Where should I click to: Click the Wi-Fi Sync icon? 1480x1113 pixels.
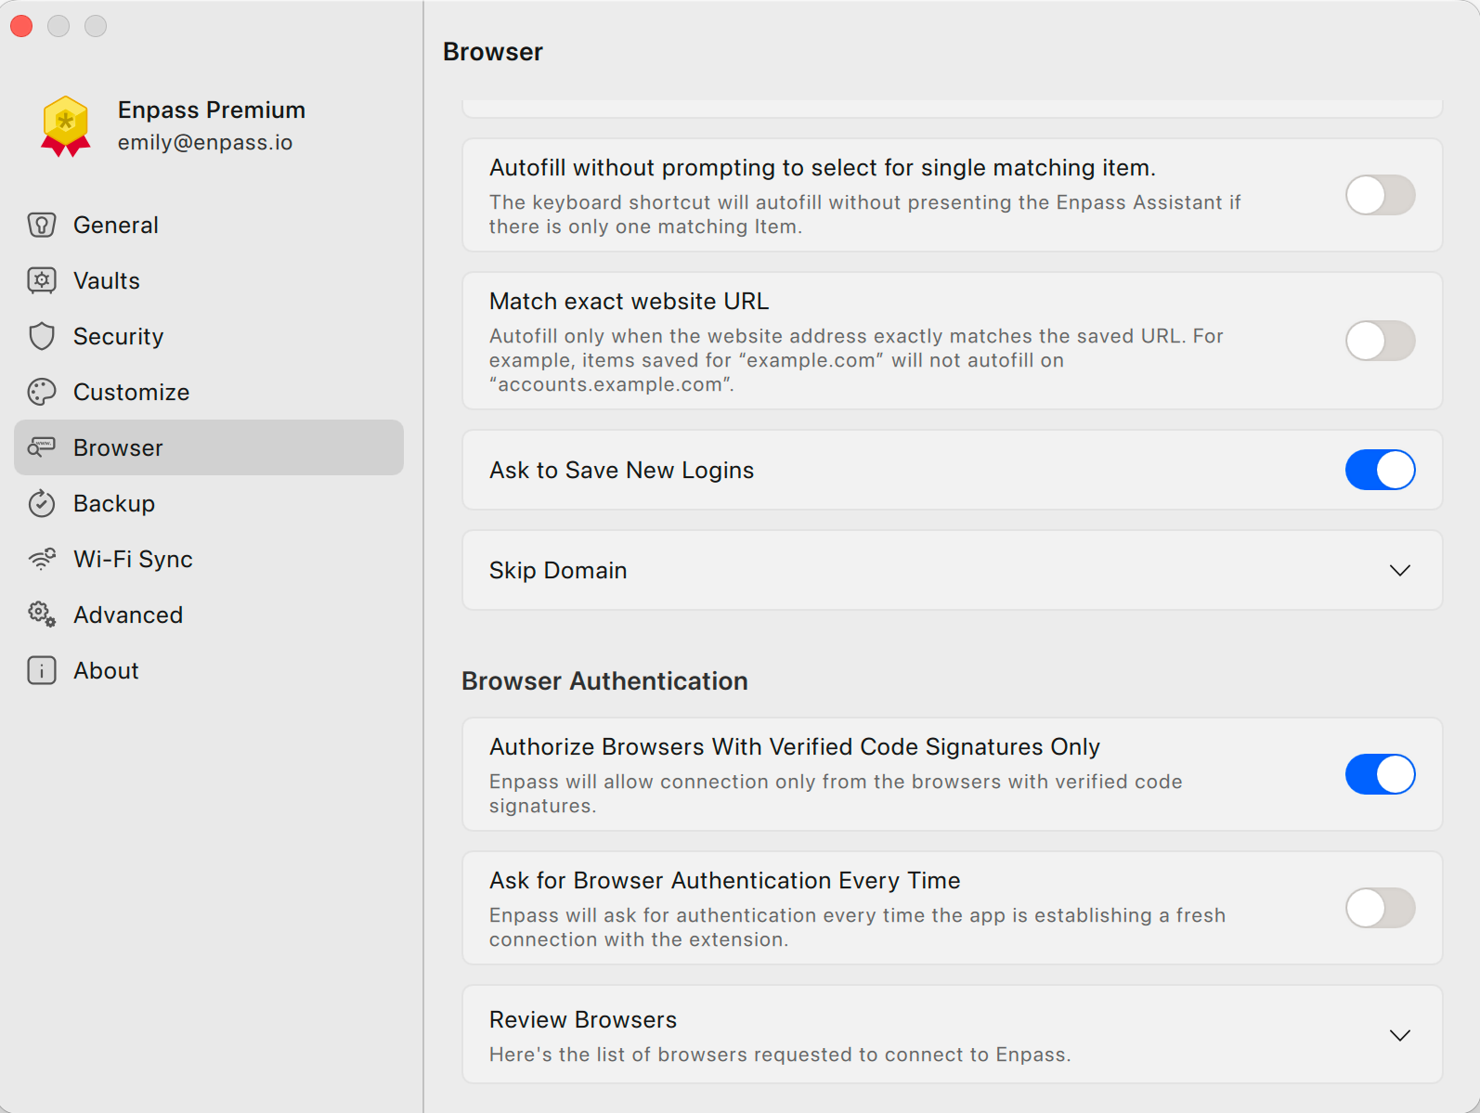[x=42, y=559]
